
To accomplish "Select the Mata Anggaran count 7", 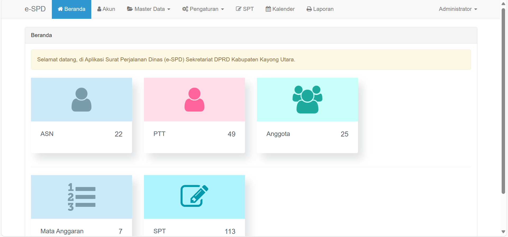I will [121, 231].
